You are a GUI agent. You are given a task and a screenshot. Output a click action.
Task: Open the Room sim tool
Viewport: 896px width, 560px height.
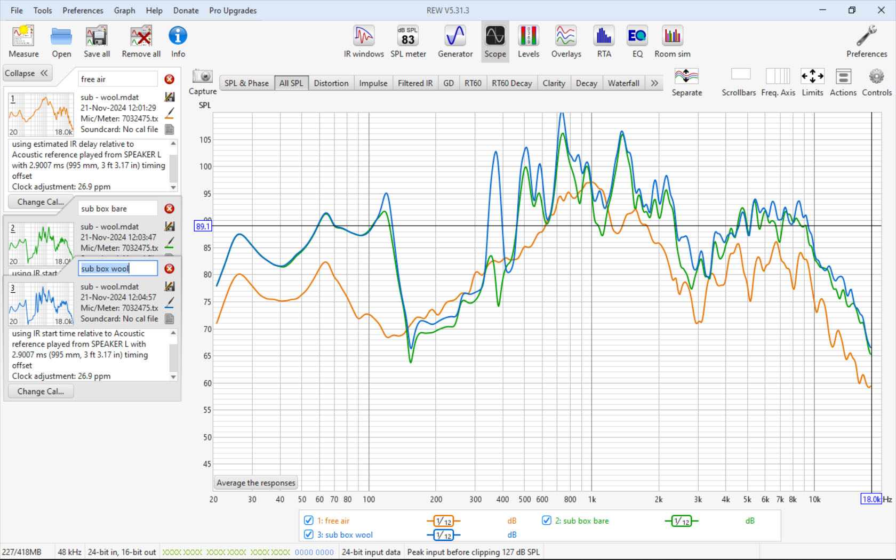click(672, 42)
